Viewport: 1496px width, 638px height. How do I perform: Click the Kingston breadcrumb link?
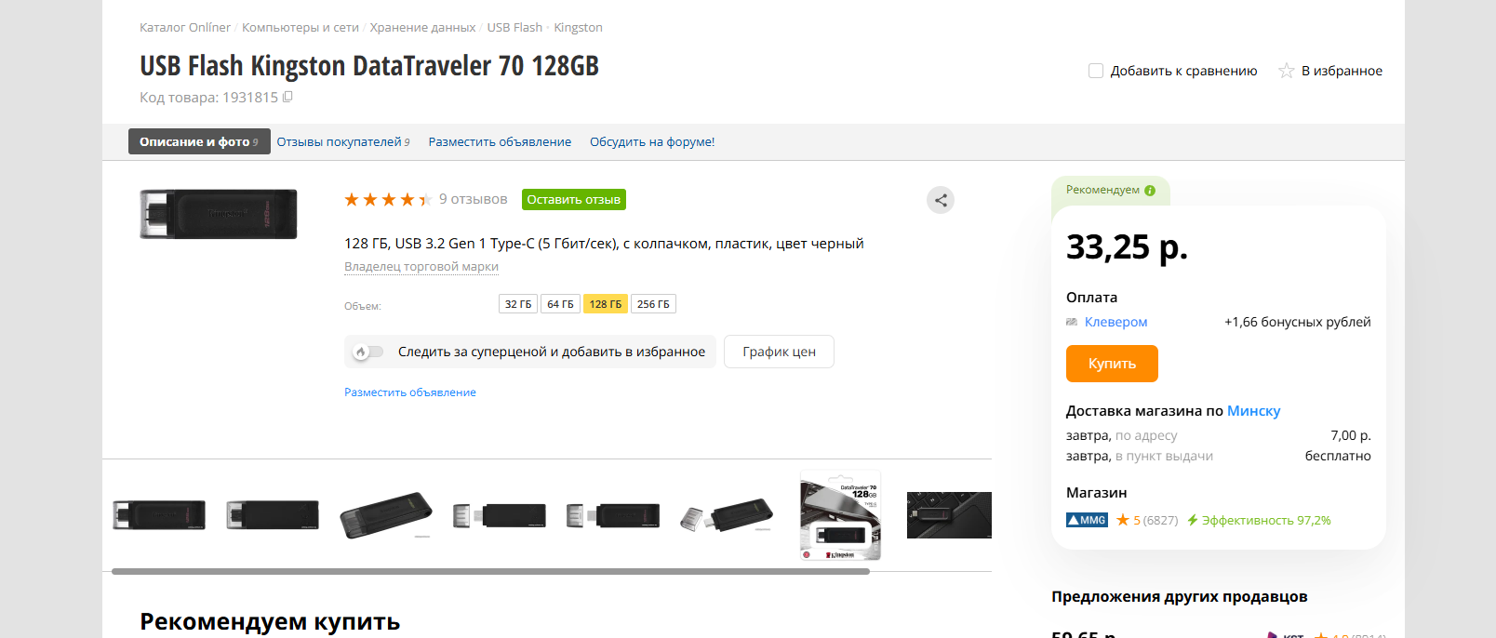coord(578,27)
